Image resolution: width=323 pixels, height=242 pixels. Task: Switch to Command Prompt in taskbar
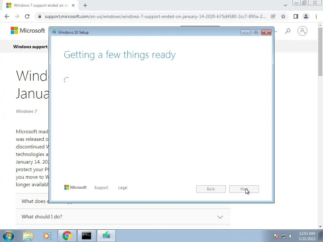tap(86, 236)
